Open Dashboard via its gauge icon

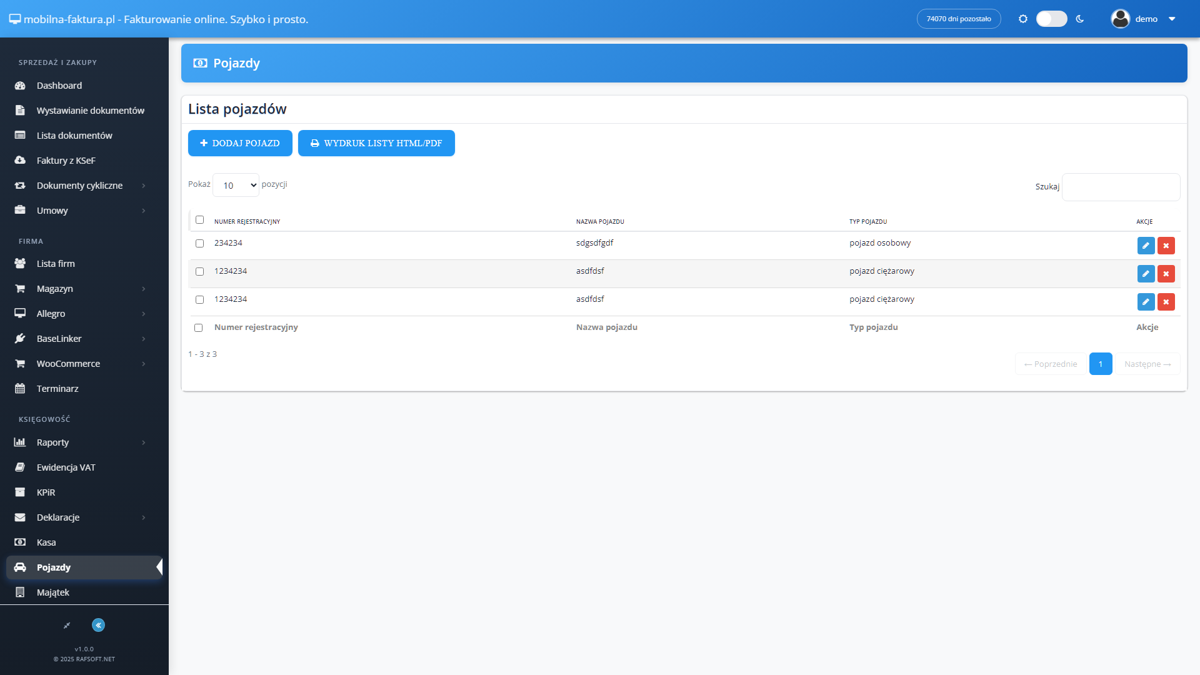tap(20, 86)
